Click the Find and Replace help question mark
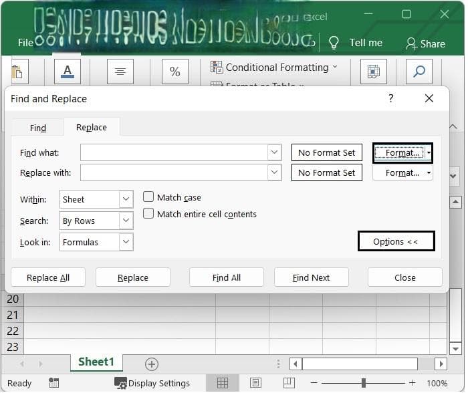The width and height of the screenshot is (468, 393). pos(391,98)
